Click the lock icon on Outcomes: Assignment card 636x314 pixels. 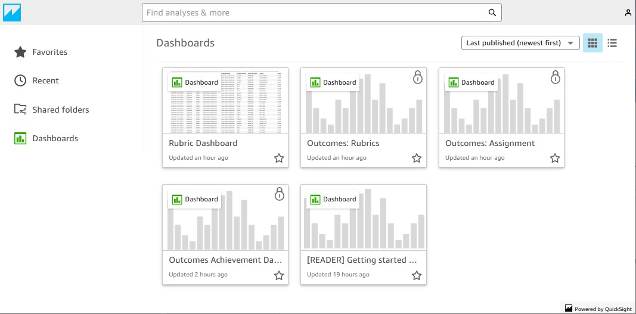[x=556, y=77]
